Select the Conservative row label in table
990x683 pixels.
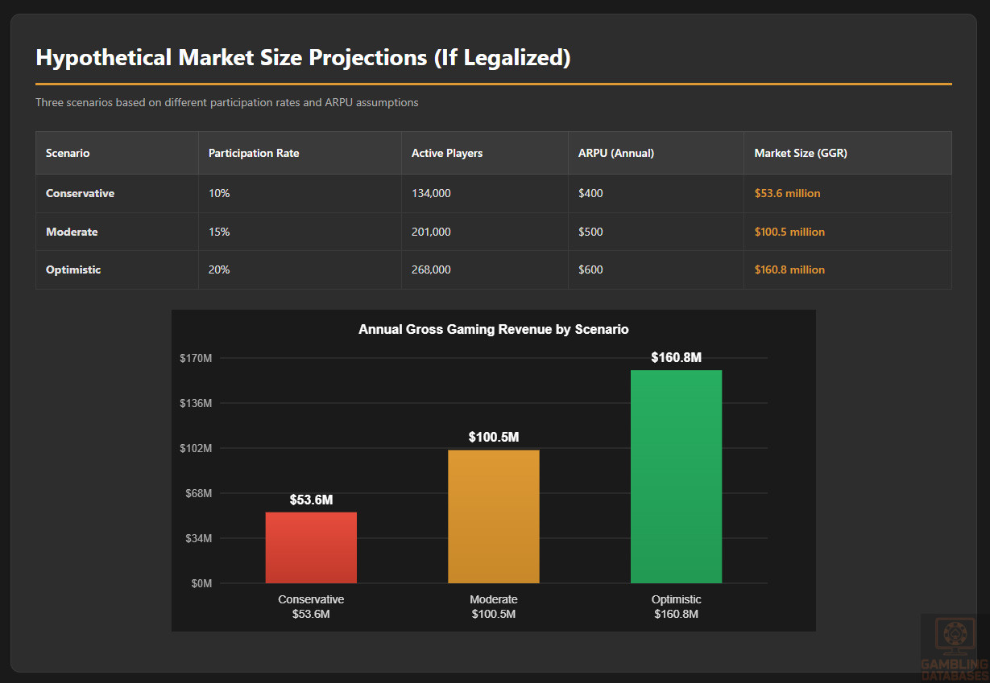pyautogui.click(x=80, y=194)
